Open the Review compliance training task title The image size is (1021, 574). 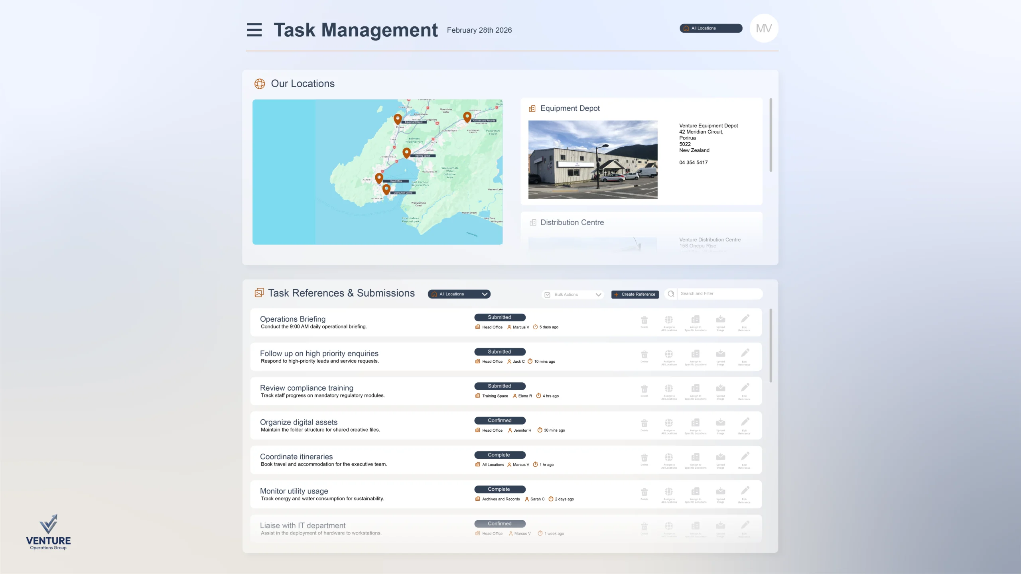[x=306, y=388]
